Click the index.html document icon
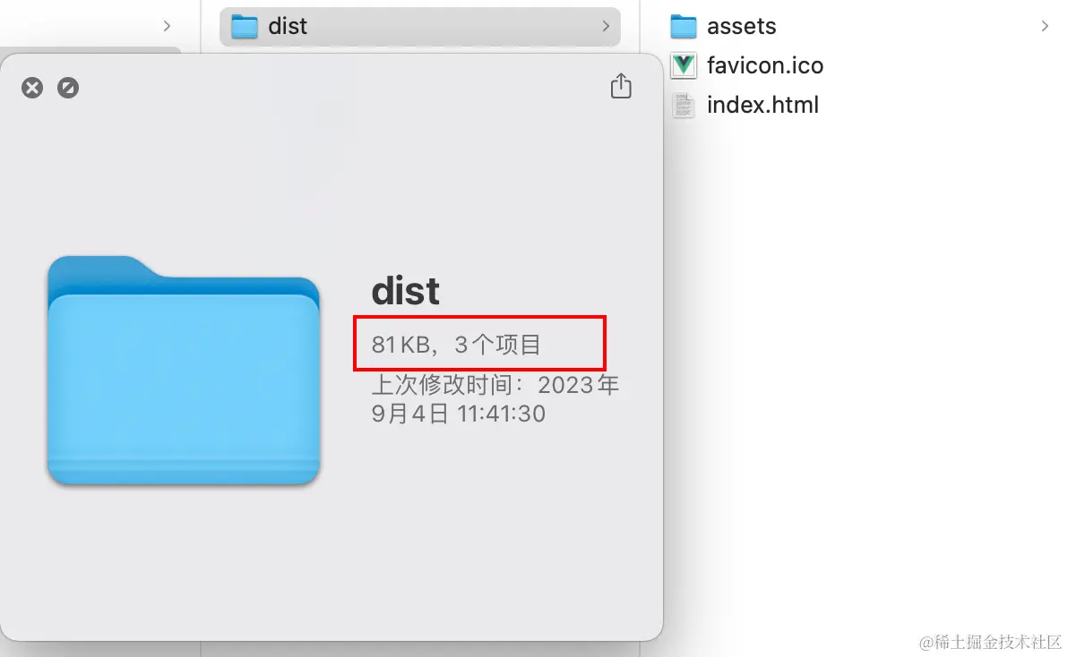Image resolution: width=1068 pixels, height=657 pixels. point(683,106)
